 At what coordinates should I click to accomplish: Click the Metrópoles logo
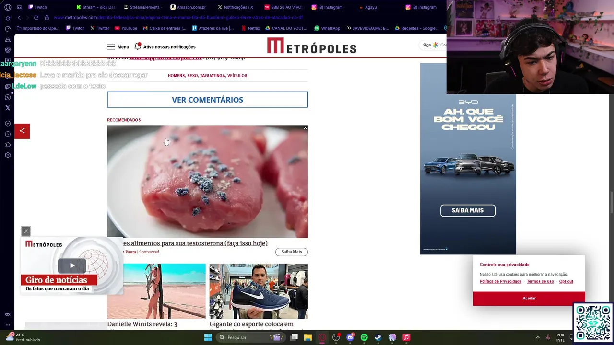311,46
